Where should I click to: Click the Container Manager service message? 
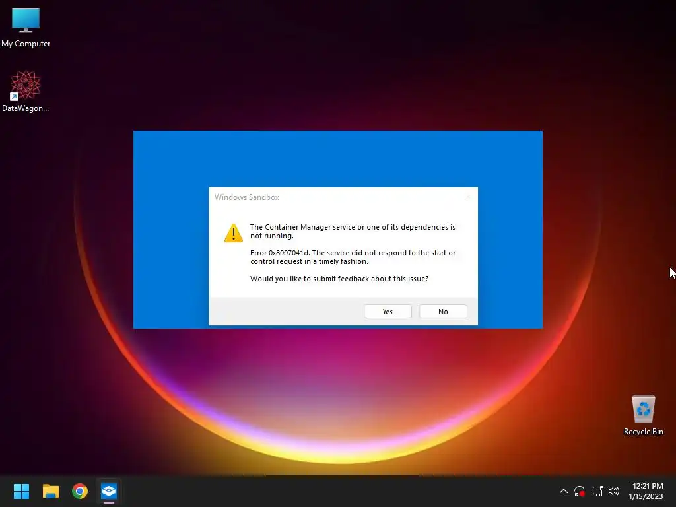pos(353,232)
